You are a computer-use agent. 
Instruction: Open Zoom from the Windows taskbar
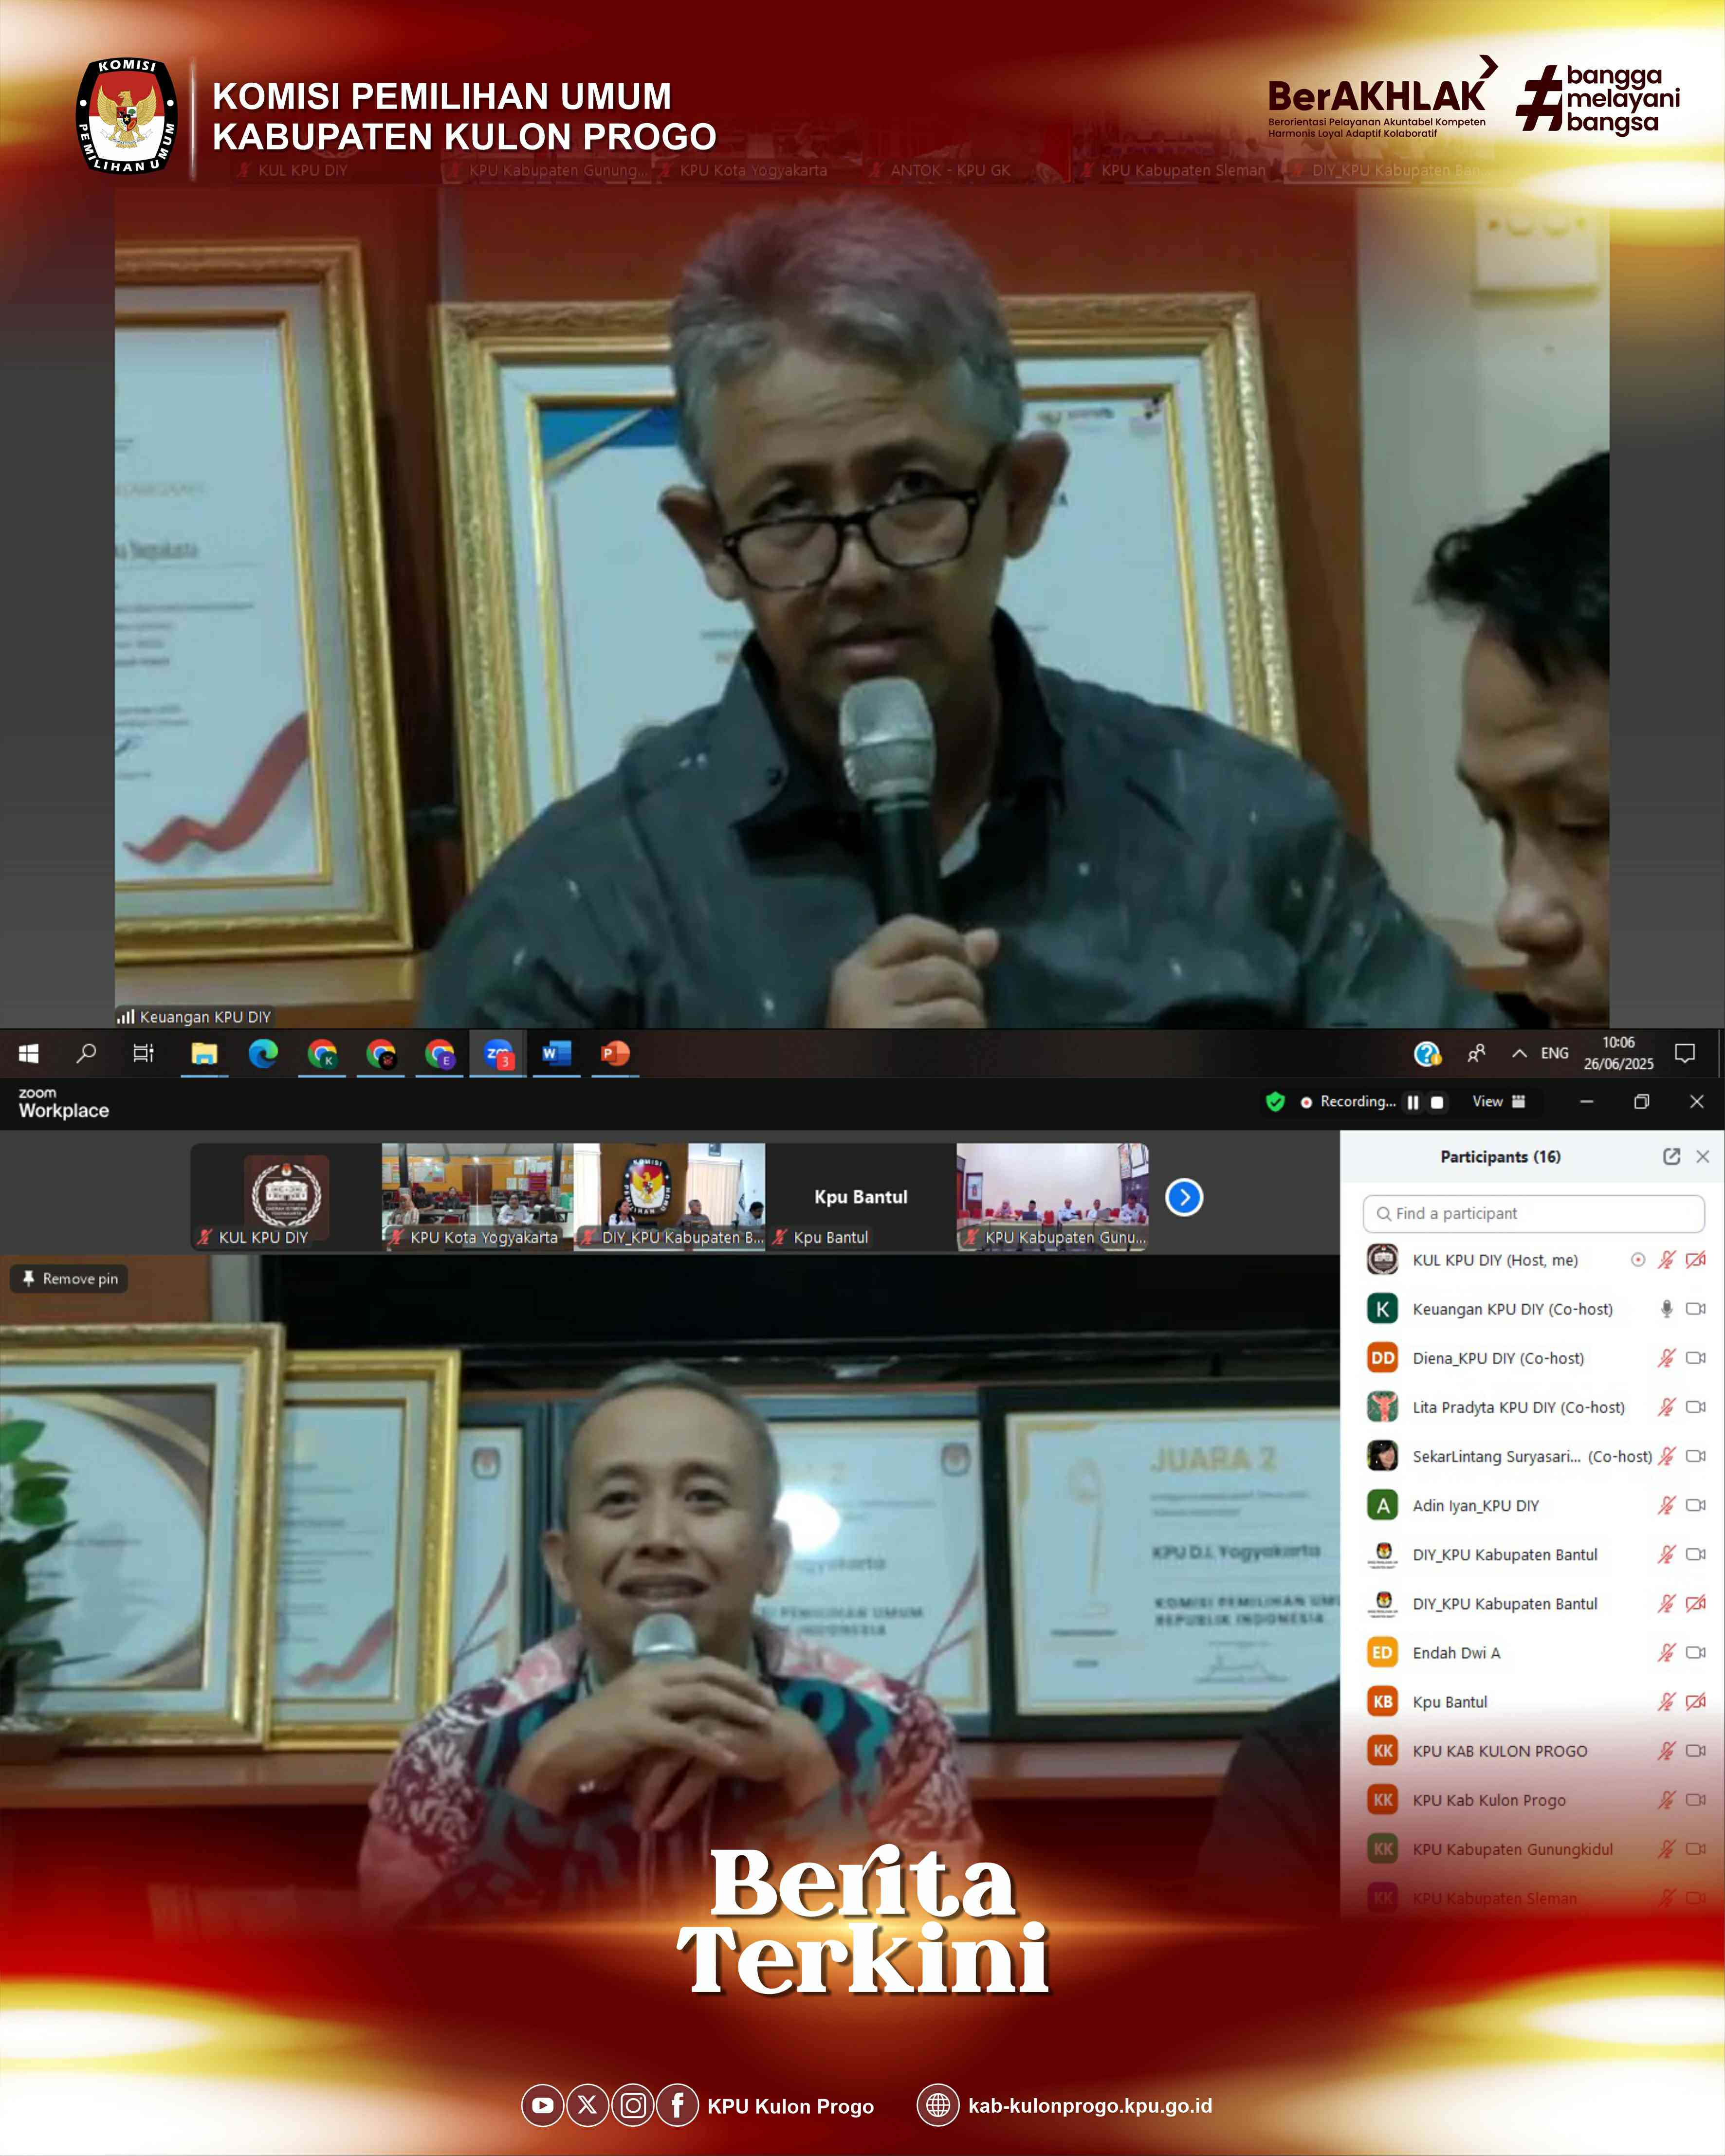[498, 1053]
